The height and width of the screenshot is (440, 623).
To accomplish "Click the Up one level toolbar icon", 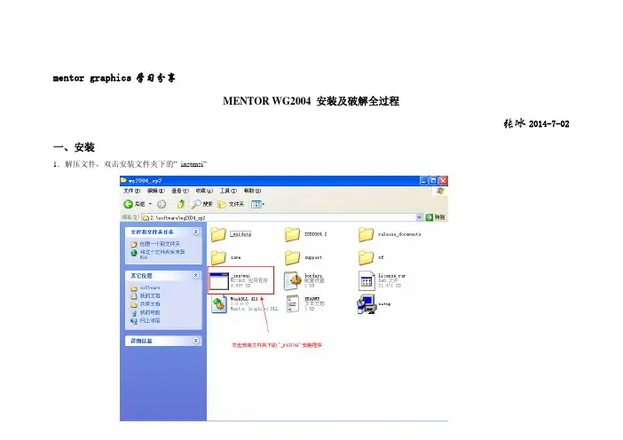I will [x=182, y=203].
